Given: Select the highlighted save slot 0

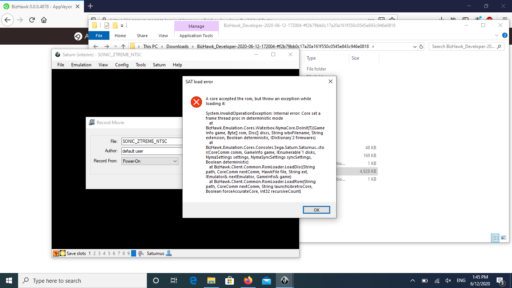Looking at the screenshot, I should coord(133,253).
